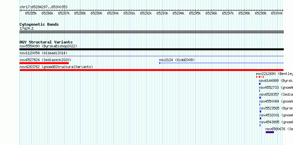Select the nsv5554090 (ByrskaBishop2022) label

tap(48, 46)
